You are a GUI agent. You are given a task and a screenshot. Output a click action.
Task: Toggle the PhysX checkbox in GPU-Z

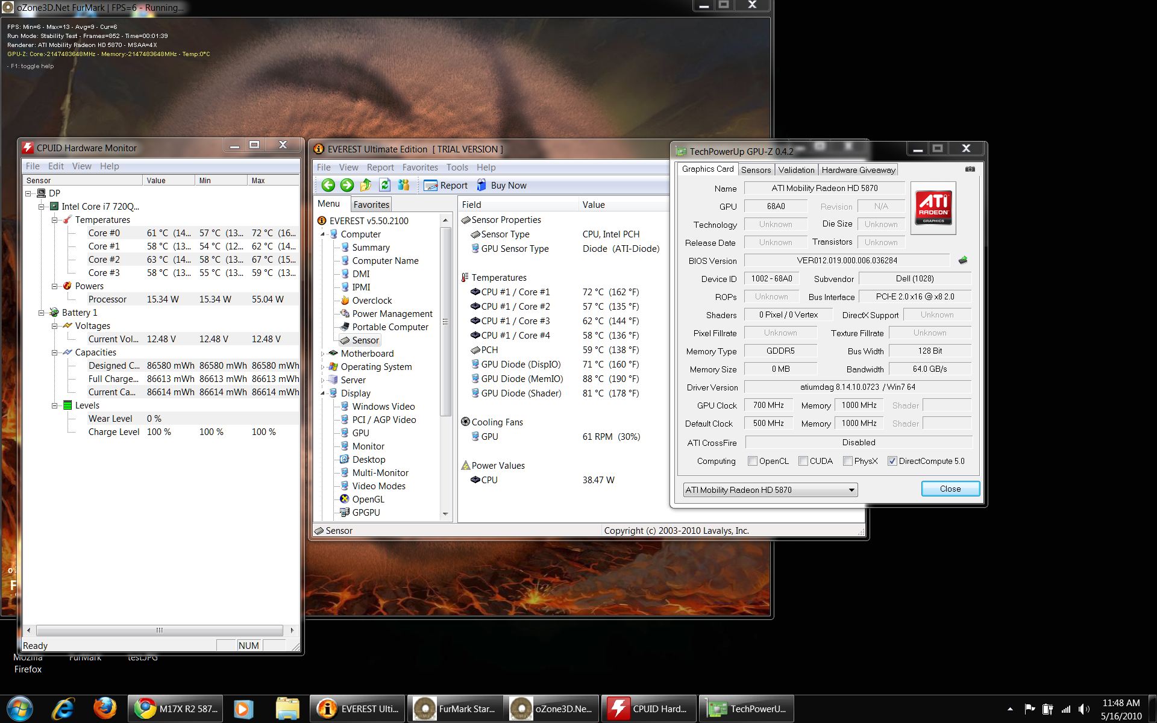pos(847,461)
